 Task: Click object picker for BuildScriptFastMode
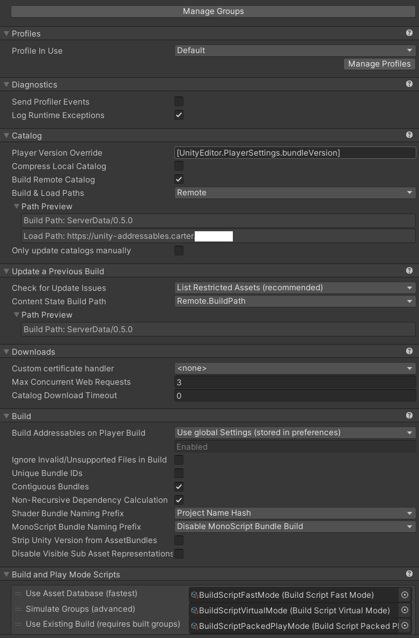pyautogui.click(x=405, y=595)
